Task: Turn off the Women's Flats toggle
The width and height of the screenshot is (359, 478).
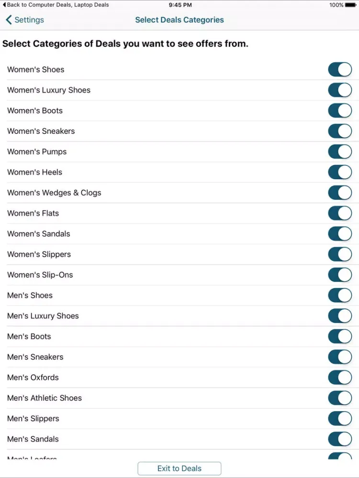Action: (340, 213)
